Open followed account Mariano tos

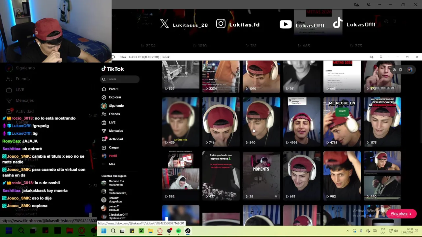pos(113,183)
